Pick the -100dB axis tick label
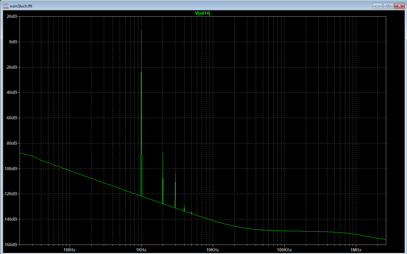 pyautogui.click(x=10, y=169)
